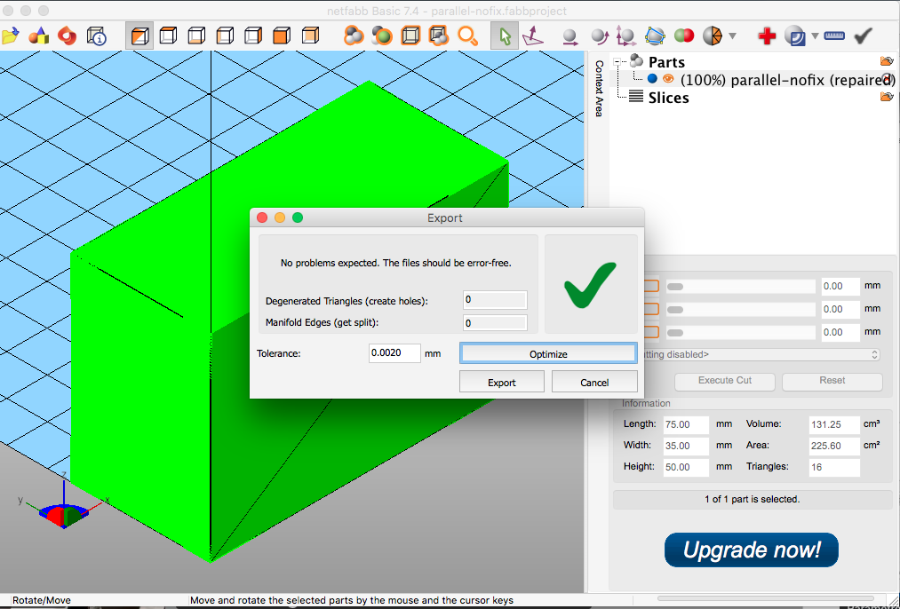900x609 pixels.
Task: Click Optimize in the Export dialog
Action: click(548, 354)
